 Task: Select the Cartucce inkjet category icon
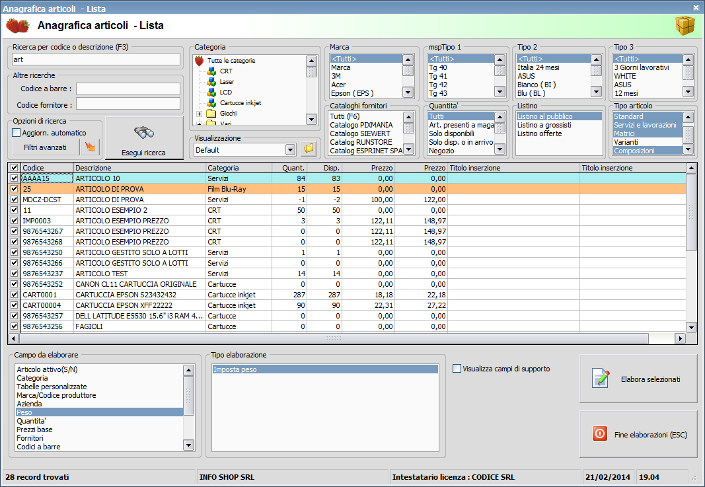211,102
